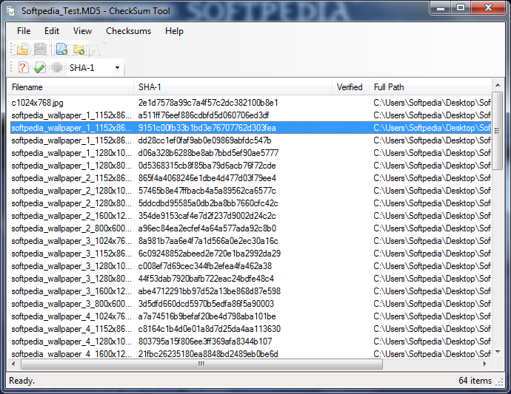Click the vertical scrollbar thumb
The image size is (511, 394).
pyautogui.click(x=498, y=131)
